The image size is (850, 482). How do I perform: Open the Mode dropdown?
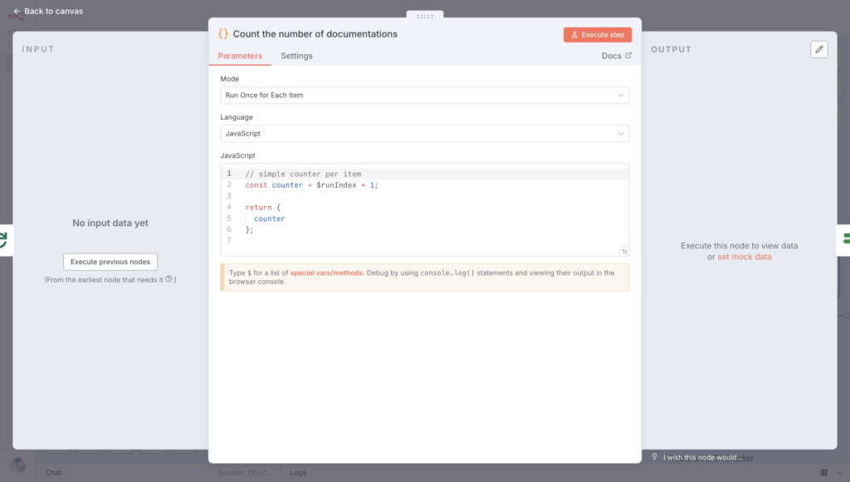(424, 96)
